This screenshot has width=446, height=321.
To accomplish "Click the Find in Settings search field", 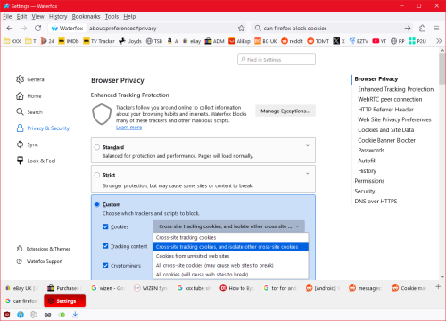I will tap(277, 60).
